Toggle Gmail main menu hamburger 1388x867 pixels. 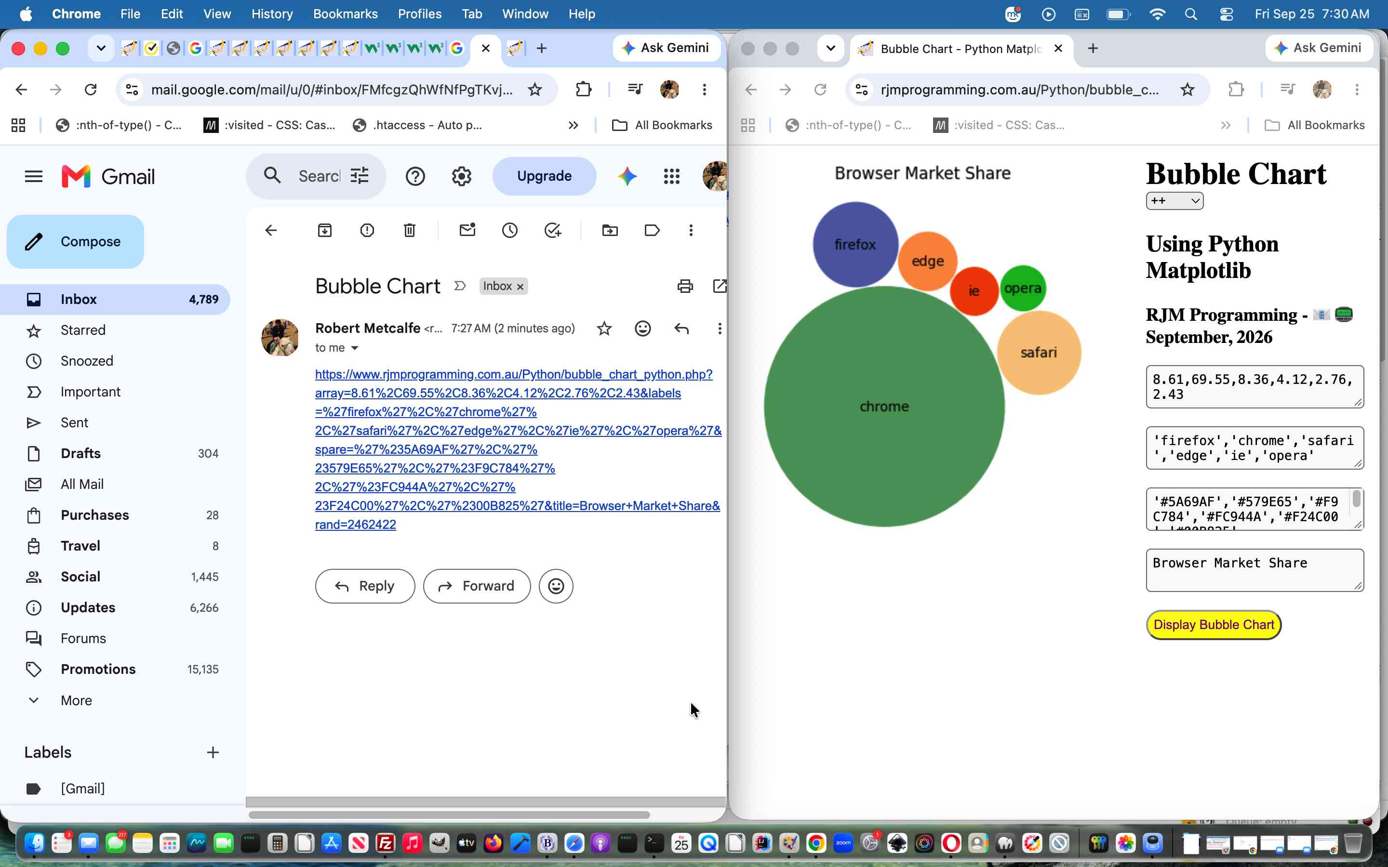click(x=34, y=177)
